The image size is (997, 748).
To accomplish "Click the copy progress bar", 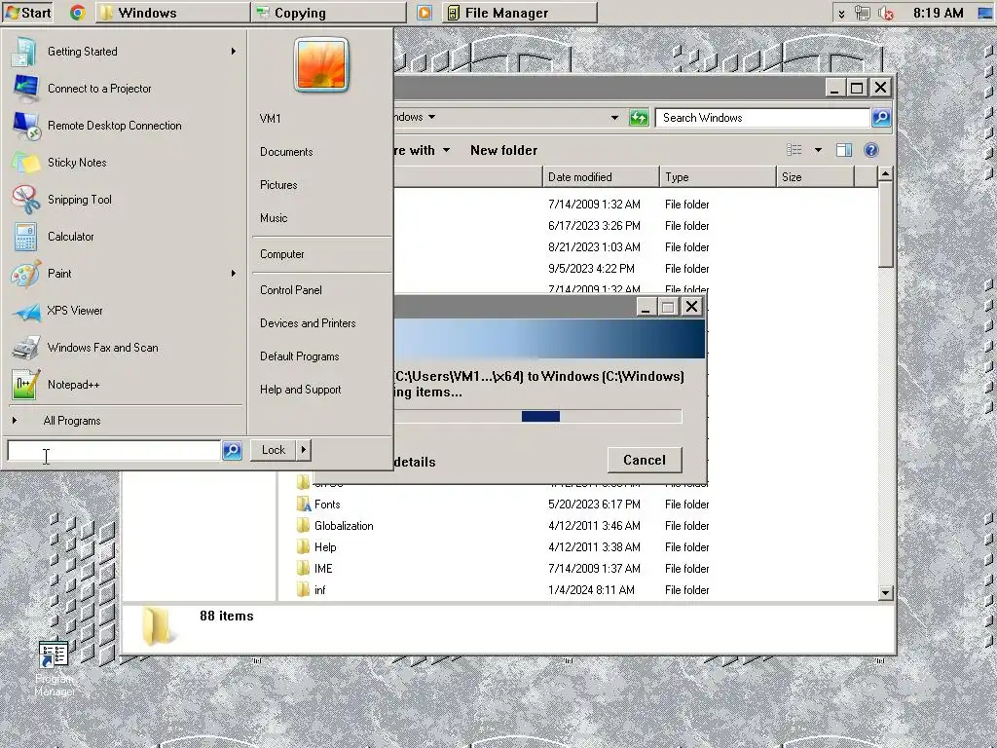I will point(537,417).
